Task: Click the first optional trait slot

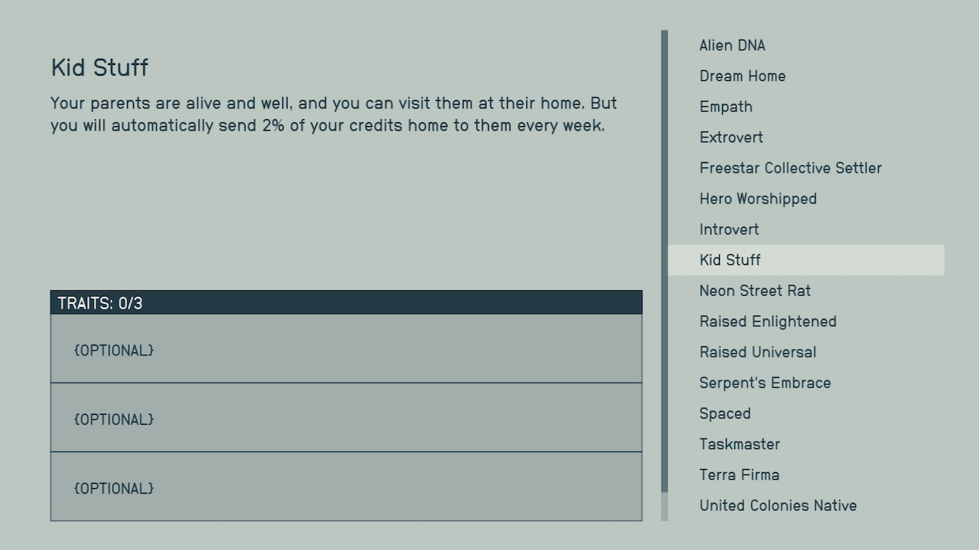Action: (x=346, y=349)
